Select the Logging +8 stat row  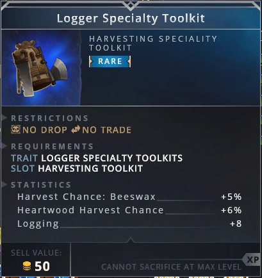129,224
